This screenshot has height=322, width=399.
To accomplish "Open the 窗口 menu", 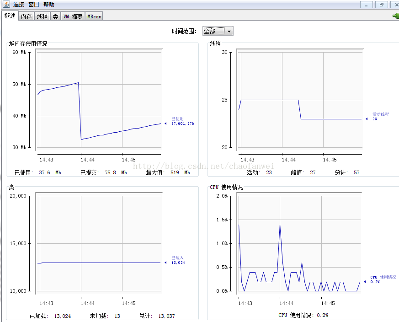I will point(33,4).
